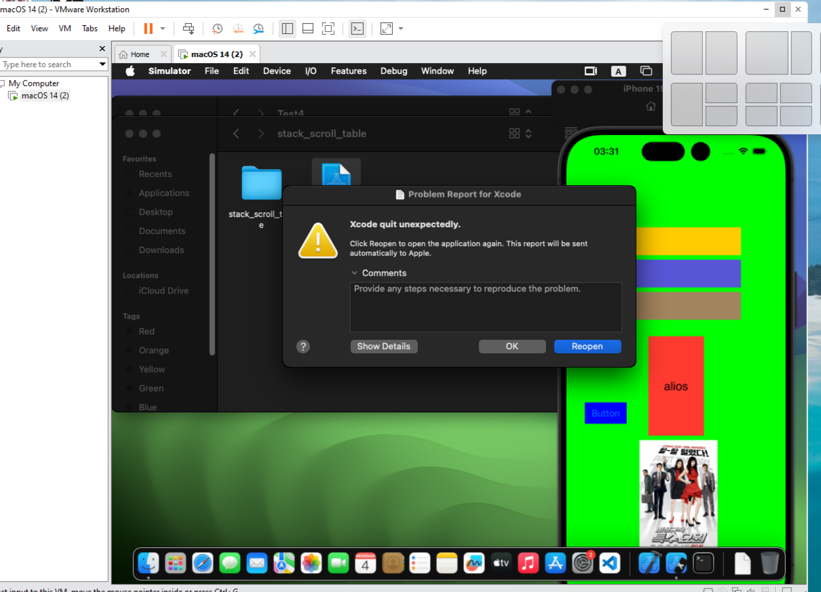Toggle VMware console view icon
Screen dimensions: 821x592
click(357, 28)
